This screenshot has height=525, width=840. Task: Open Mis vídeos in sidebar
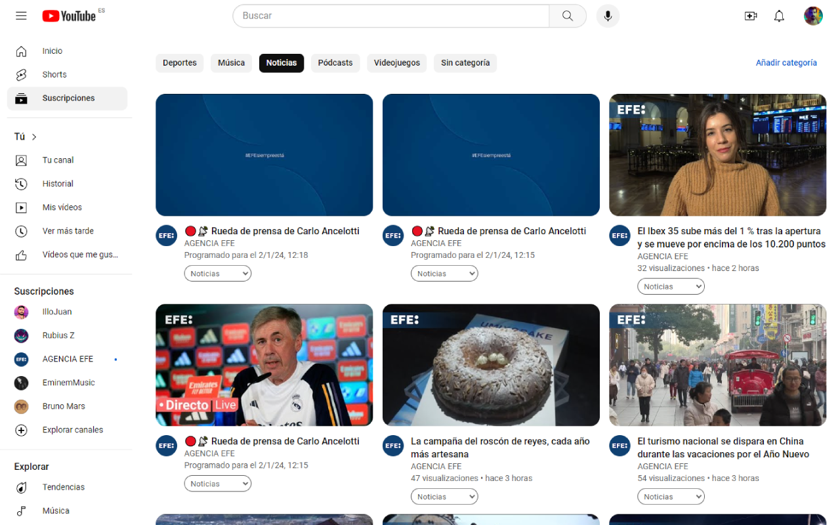click(67, 207)
